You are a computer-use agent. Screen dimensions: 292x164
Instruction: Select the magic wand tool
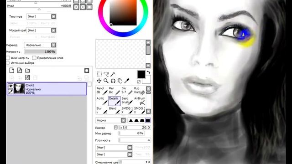coord(113,74)
